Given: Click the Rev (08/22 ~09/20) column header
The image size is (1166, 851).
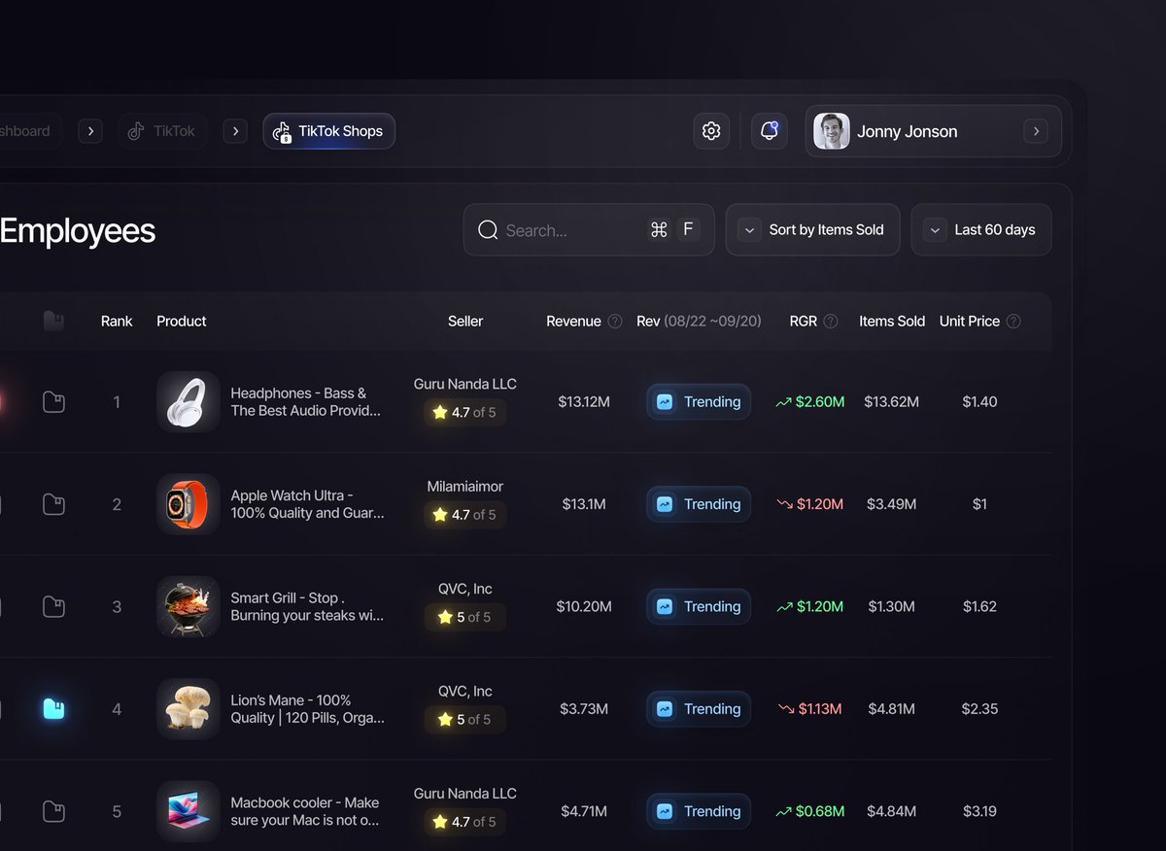Looking at the screenshot, I should pyautogui.click(x=699, y=322).
